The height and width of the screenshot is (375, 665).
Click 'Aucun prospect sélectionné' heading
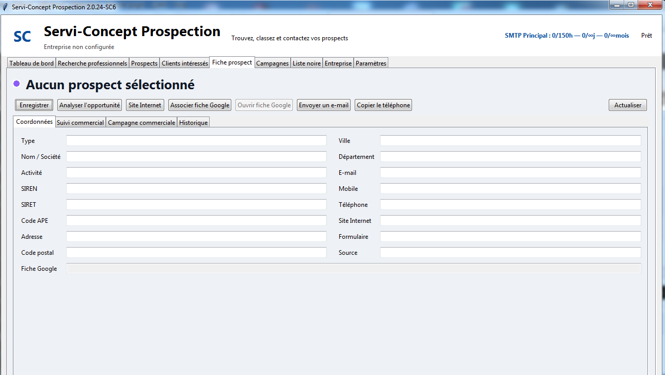click(x=110, y=85)
